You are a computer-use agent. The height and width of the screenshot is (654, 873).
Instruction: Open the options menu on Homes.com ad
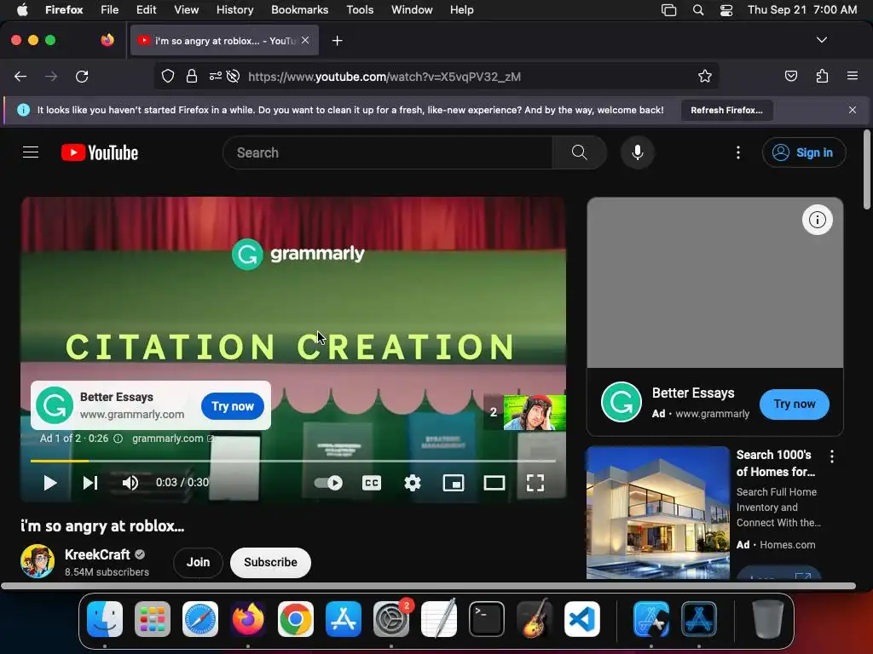coord(832,456)
